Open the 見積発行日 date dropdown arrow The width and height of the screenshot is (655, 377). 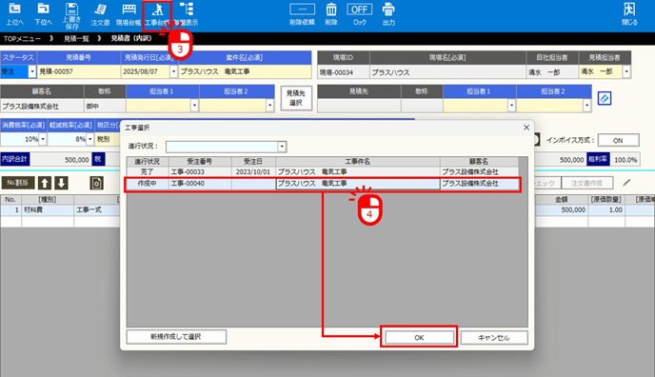(x=174, y=71)
